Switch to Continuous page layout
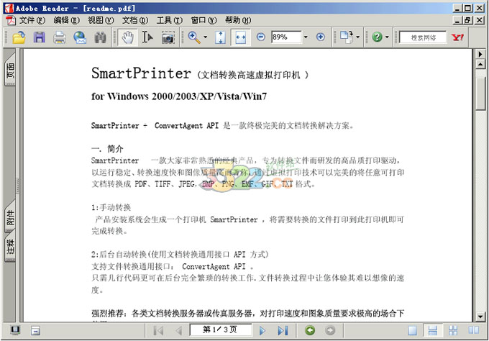This screenshot has height=341, width=489. (433, 330)
